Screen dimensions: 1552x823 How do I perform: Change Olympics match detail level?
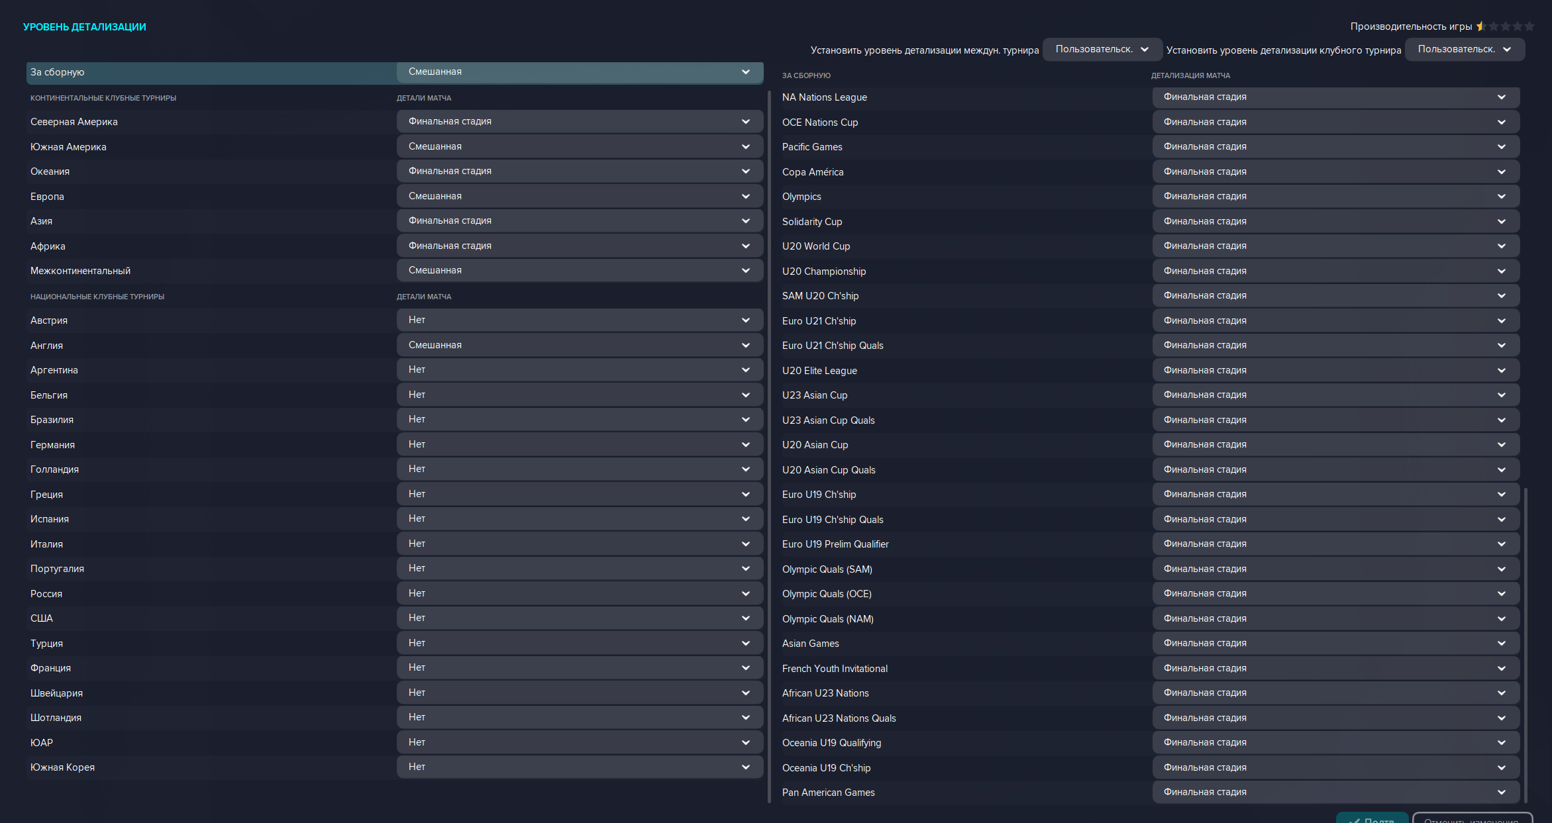(x=1335, y=197)
